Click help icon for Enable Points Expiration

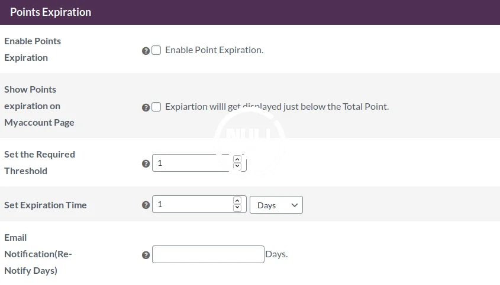coord(146,51)
